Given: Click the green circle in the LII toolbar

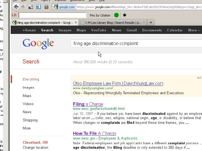Looking at the screenshot, I should pyautogui.click(x=116, y=15).
